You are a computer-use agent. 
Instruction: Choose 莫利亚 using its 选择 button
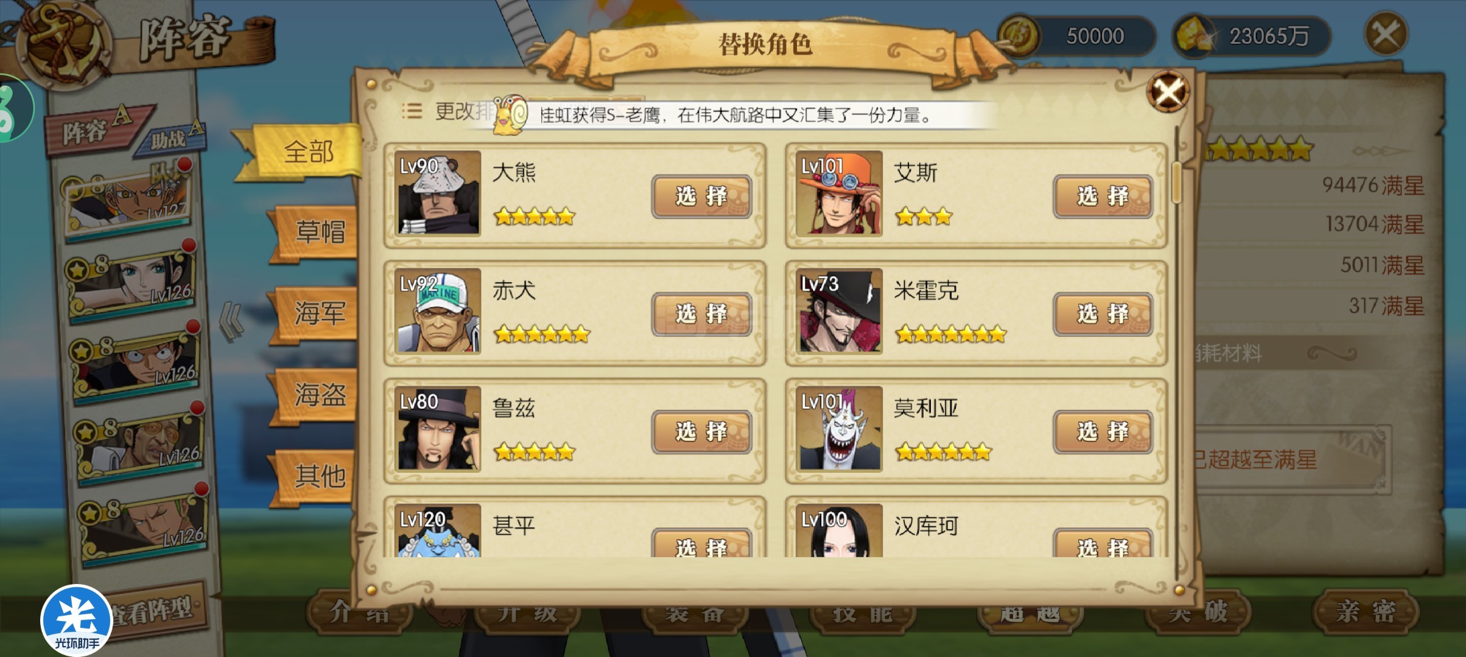tap(1103, 432)
